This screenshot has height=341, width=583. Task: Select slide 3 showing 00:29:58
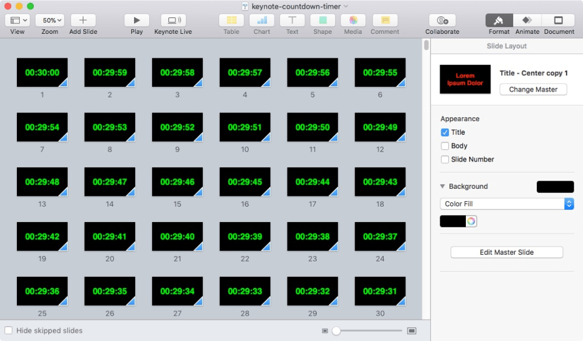[177, 72]
